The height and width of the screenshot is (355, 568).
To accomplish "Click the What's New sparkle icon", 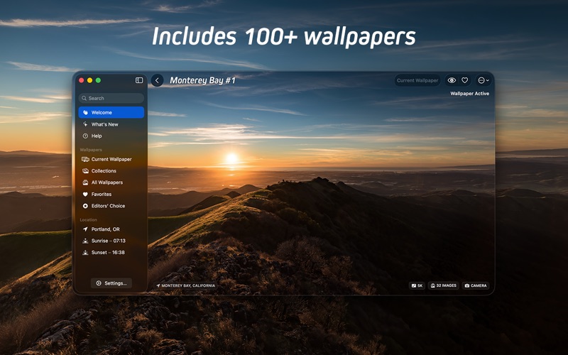I will click(x=85, y=124).
